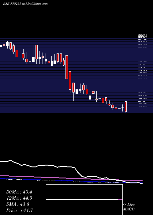Click the last red candlestick on the chart
Screen dimensions: 153x215
point(126,107)
